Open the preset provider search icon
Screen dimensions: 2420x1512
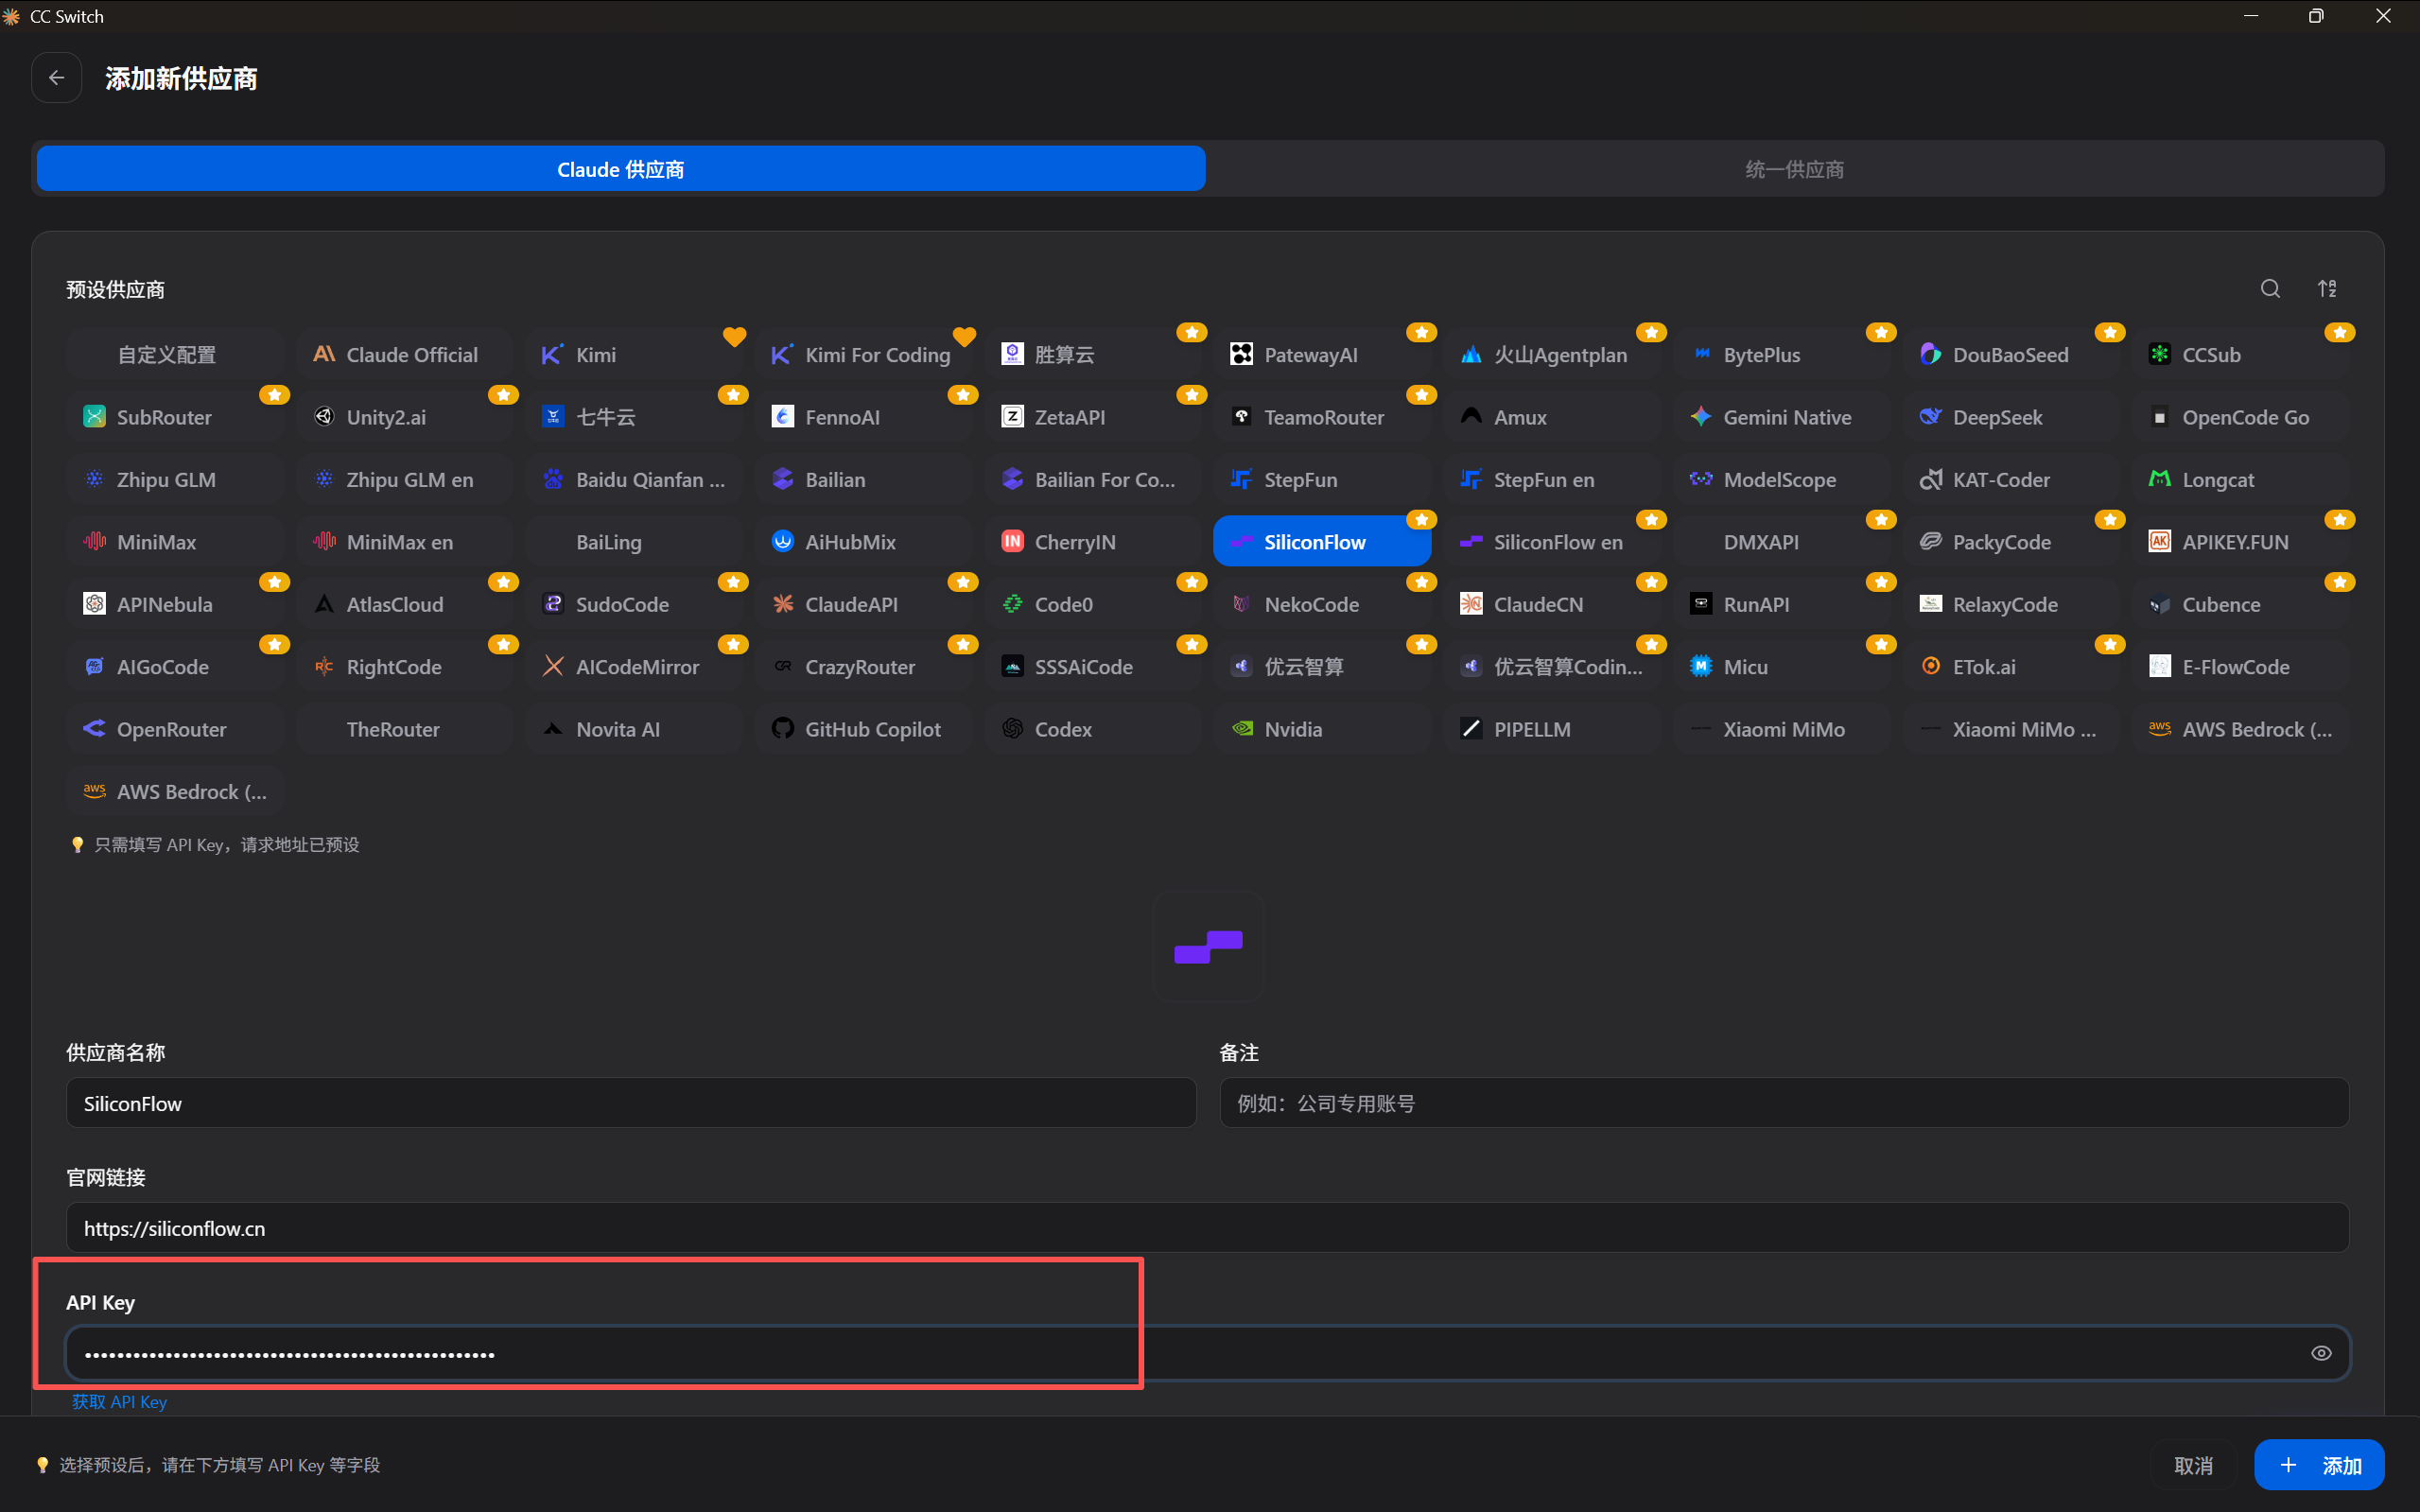[x=2270, y=289]
